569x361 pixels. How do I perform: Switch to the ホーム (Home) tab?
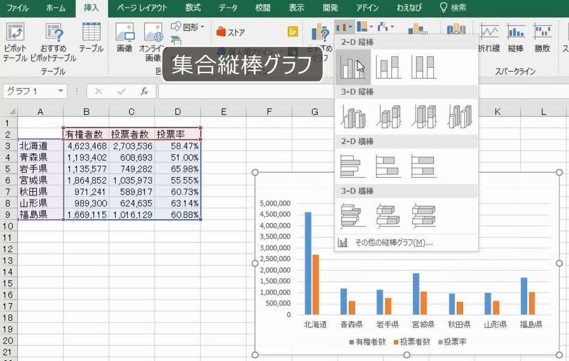(x=56, y=8)
